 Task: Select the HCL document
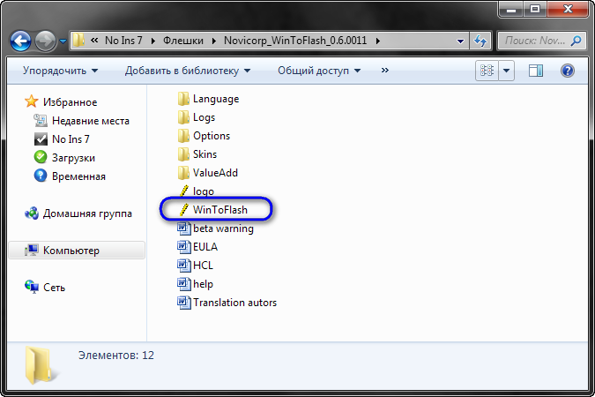click(x=203, y=266)
